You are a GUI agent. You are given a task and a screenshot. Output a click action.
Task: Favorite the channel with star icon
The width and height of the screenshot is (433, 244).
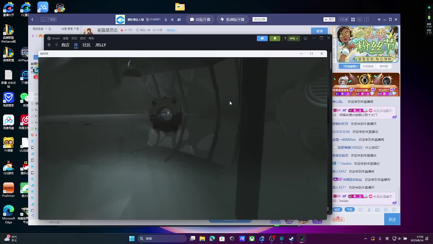click(172, 19)
